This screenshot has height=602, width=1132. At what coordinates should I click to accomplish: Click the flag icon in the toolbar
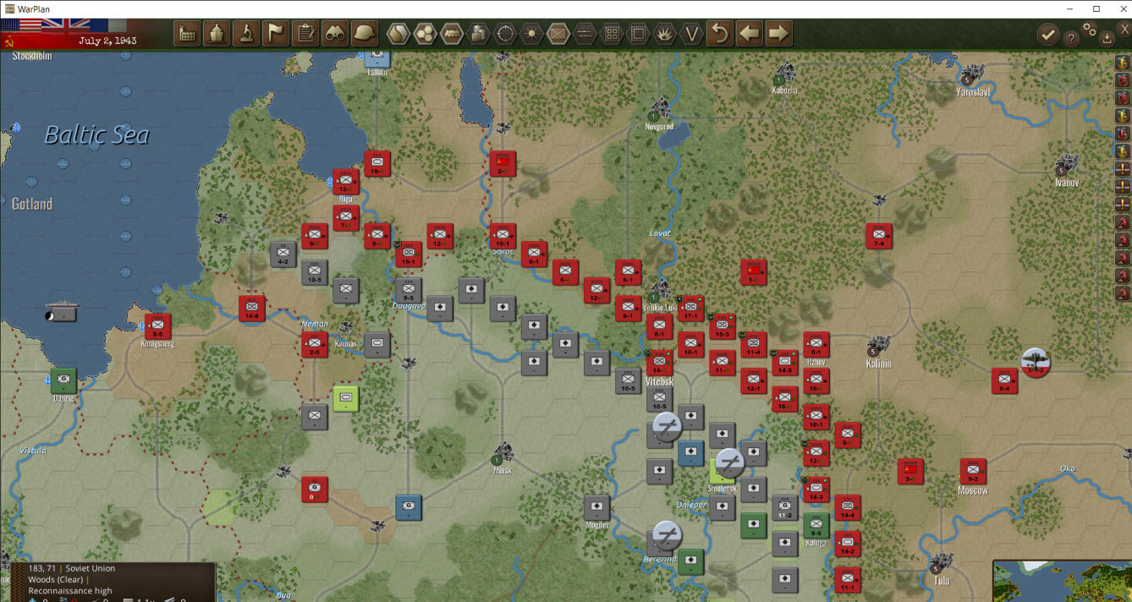click(x=275, y=34)
